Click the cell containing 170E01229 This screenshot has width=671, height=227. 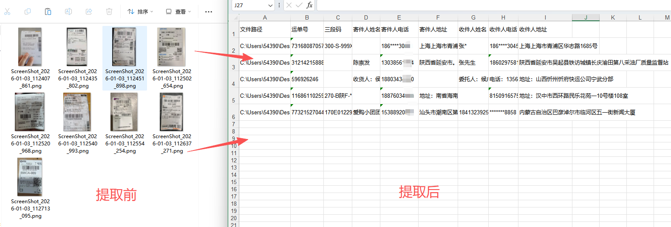point(338,112)
